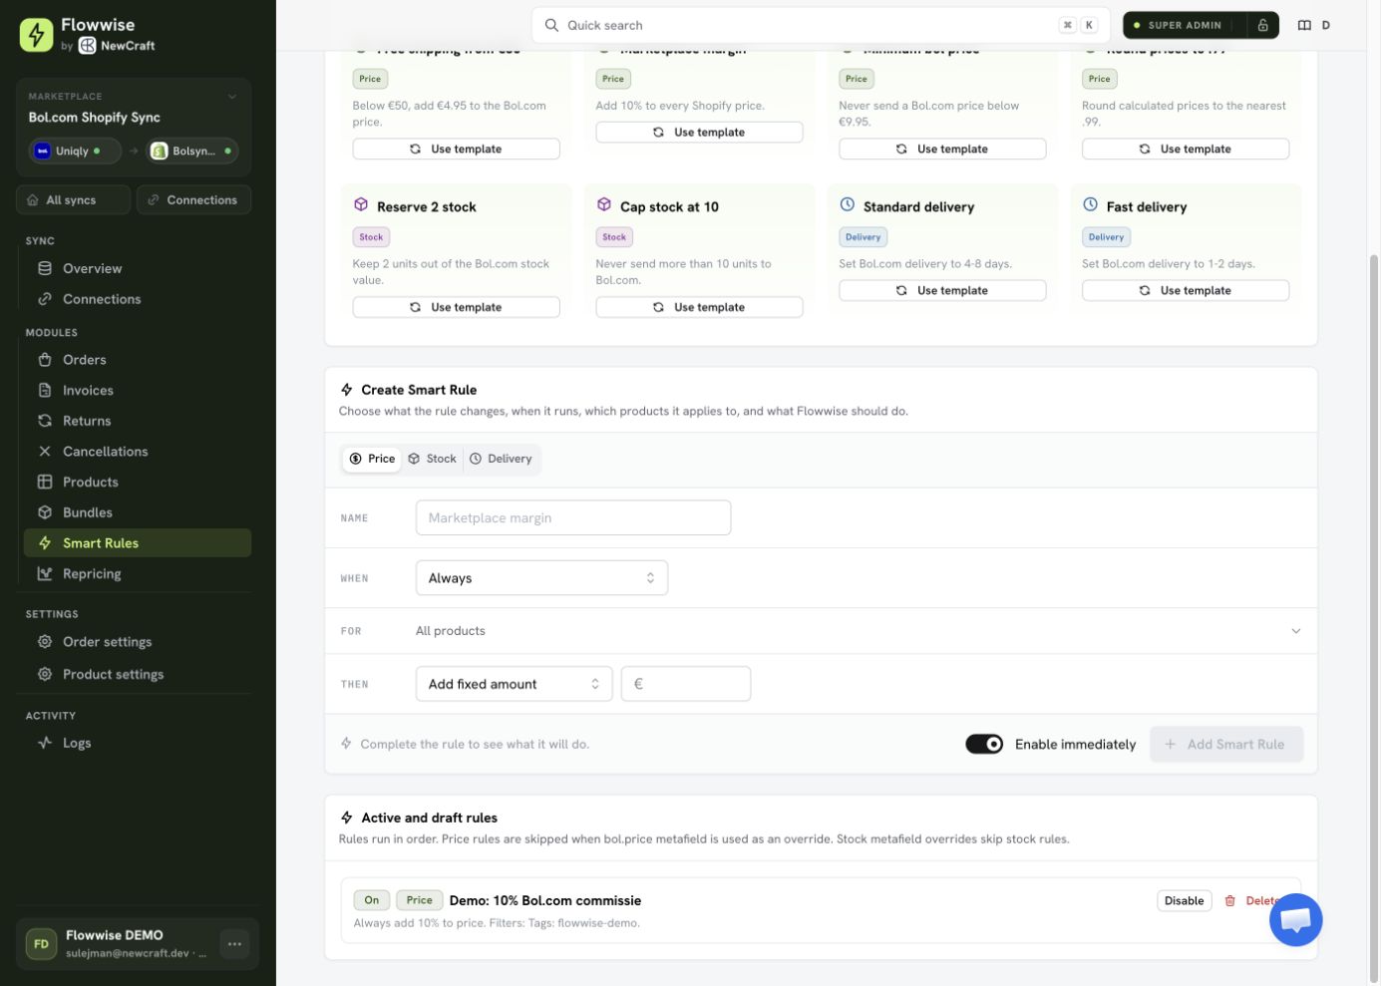This screenshot has width=1381, height=986.
Task: Click the unlock icon beside Super Admin
Action: (1262, 25)
